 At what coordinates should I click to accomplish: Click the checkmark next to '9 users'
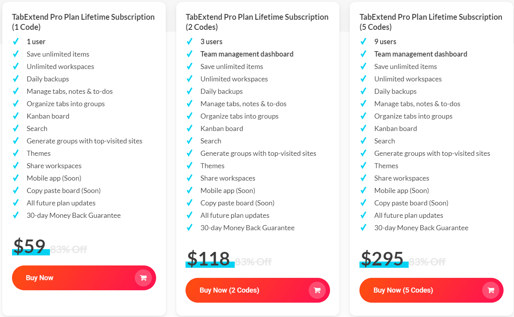pos(363,41)
